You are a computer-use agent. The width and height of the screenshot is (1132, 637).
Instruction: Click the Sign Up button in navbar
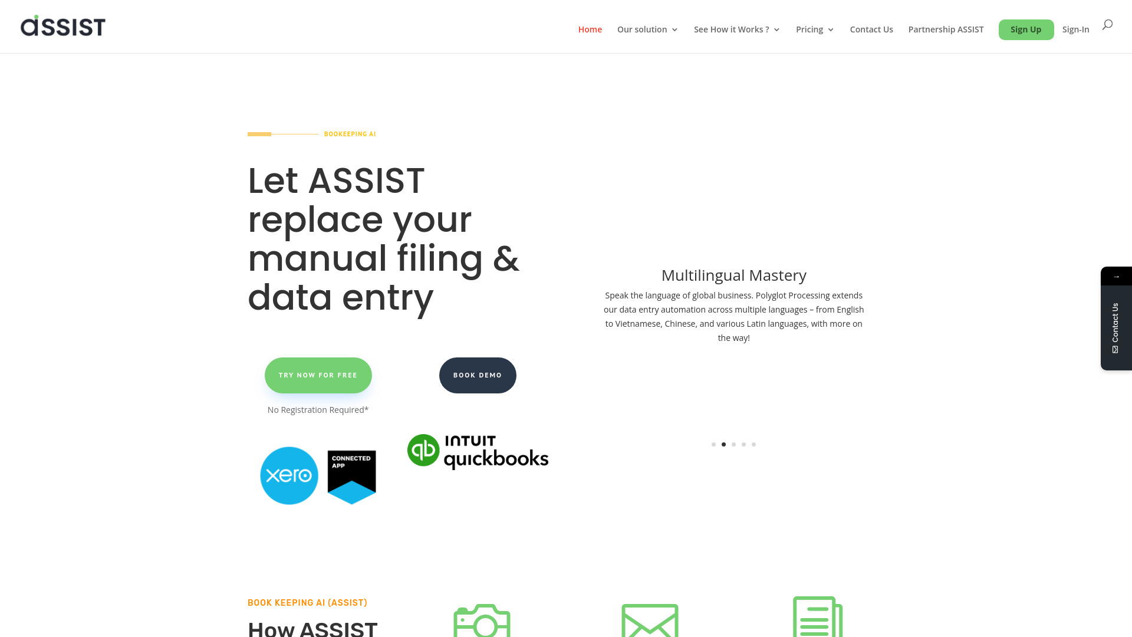point(1025,29)
